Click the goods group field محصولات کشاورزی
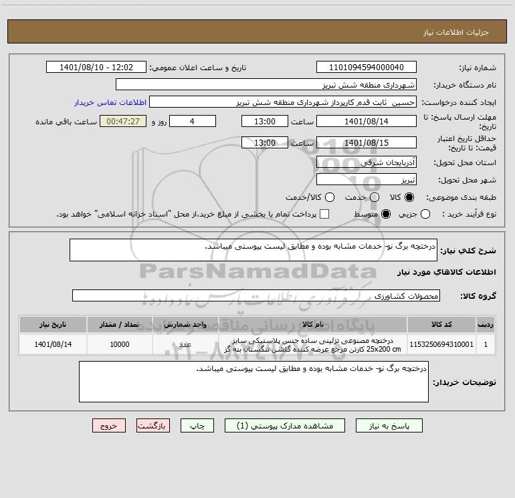The image size is (515, 498). tap(256, 295)
